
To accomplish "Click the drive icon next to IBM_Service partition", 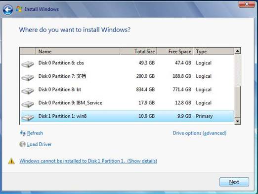I will click(x=28, y=104).
